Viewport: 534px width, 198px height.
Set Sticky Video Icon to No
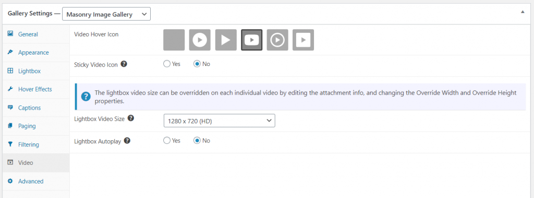(x=197, y=63)
